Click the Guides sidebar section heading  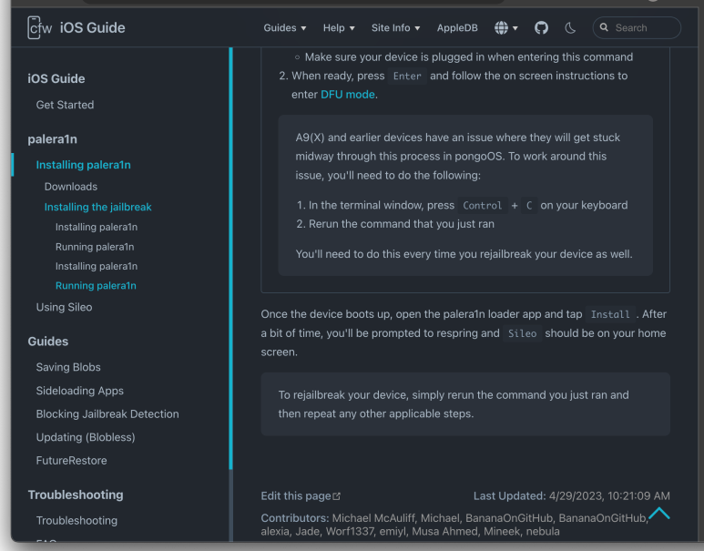(48, 342)
